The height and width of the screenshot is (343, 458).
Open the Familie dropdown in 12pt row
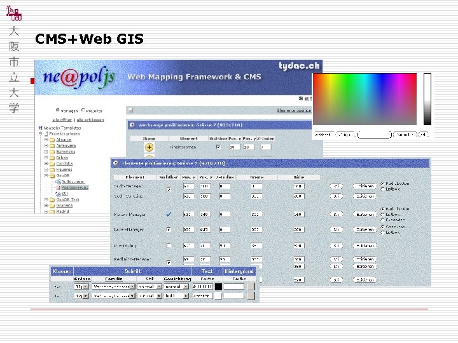(114, 296)
